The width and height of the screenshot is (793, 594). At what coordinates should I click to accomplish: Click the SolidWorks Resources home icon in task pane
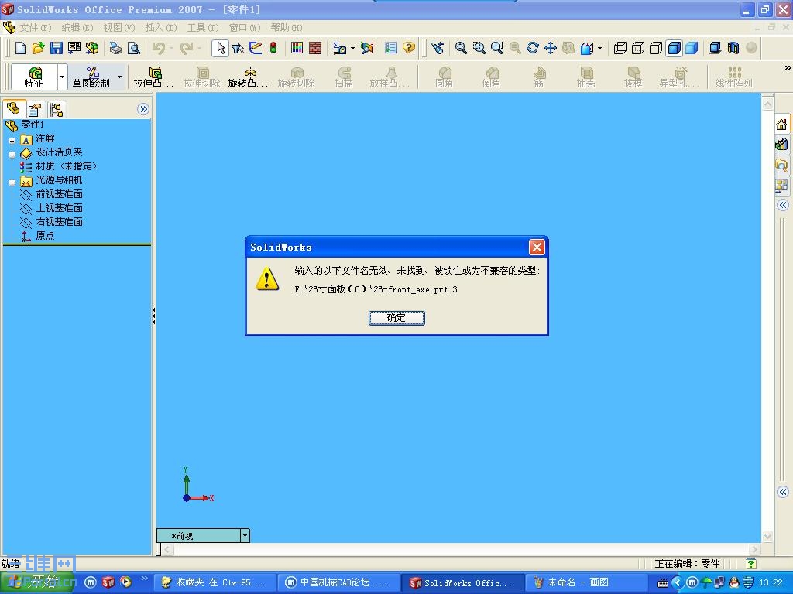(781, 125)
